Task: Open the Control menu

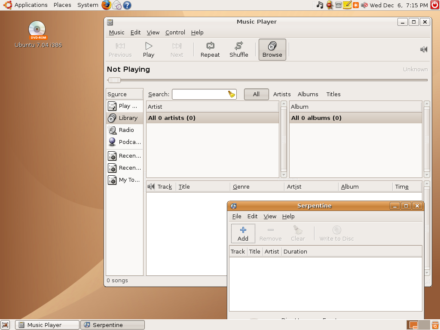Action: click(175, 33)
